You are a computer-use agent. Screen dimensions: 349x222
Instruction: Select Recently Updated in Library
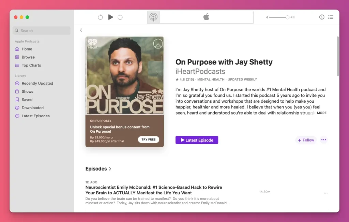pos(38,83)
